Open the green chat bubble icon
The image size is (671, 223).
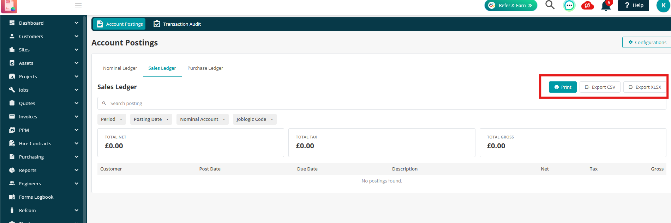[x=569, y=6]
